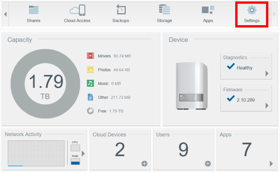The width and height of the screenshot is (280, 172).
Task: Click the Healthy status text
Action: [245, 68]
